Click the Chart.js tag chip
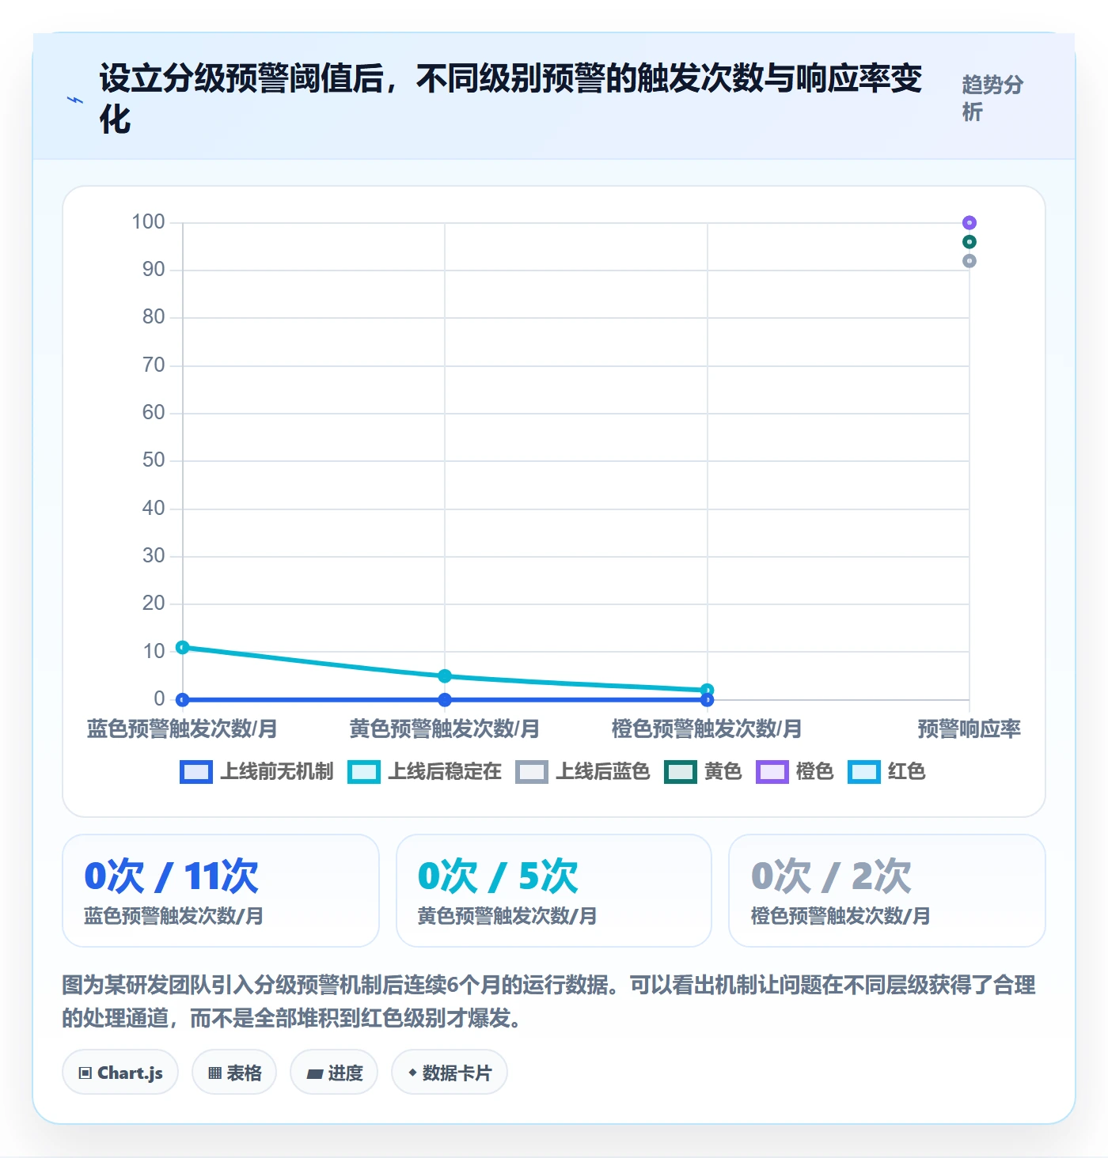This screenshot has height=1158, width=1108. pos(120,1073)
